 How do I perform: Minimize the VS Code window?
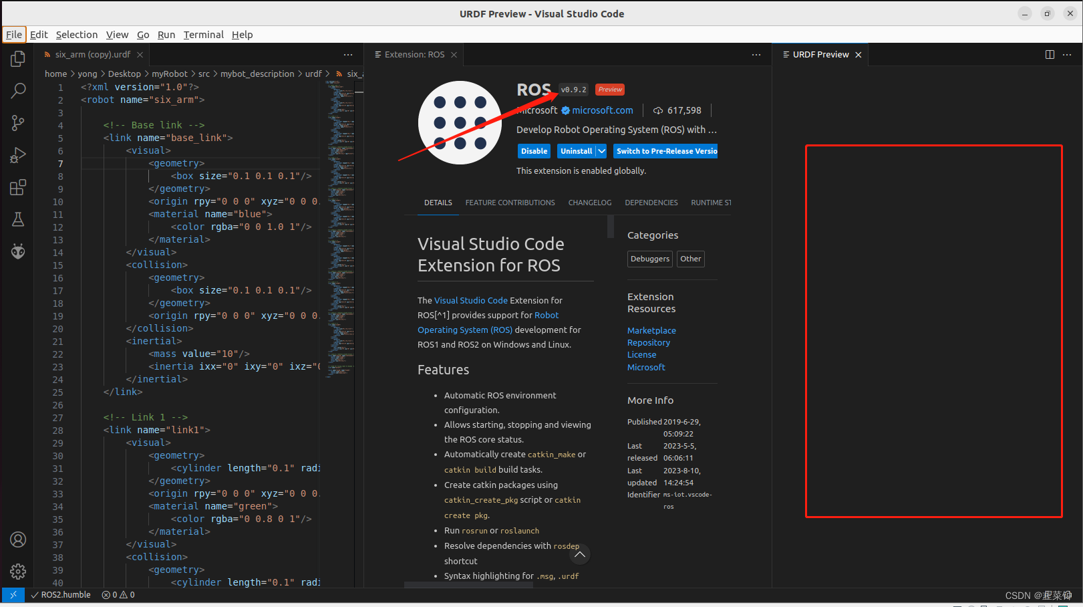click(x=1025, y=13)
